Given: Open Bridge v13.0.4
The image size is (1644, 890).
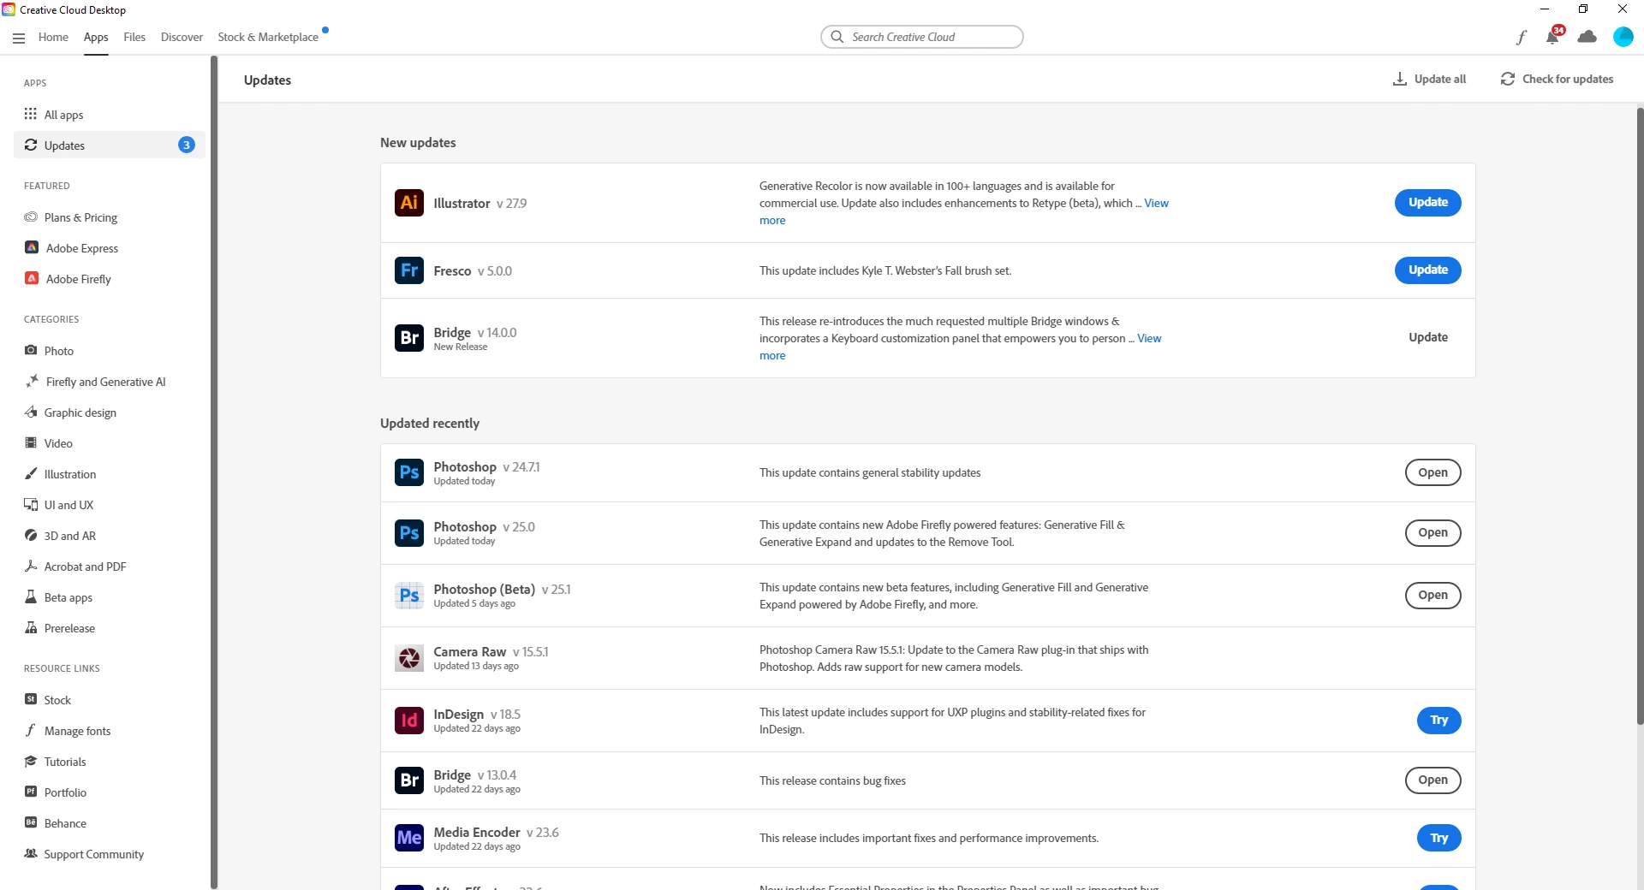Looking at the screenshot, I should click(1433, 780).
